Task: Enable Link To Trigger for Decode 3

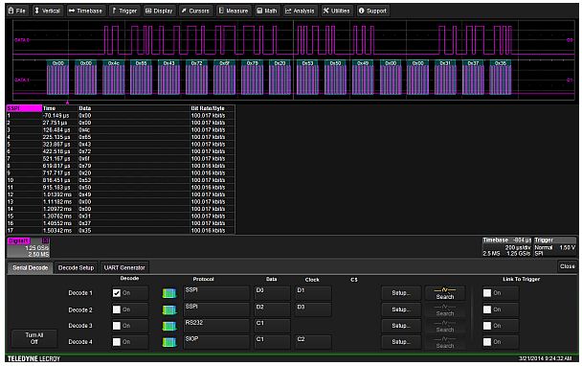Action: point(487,326)
